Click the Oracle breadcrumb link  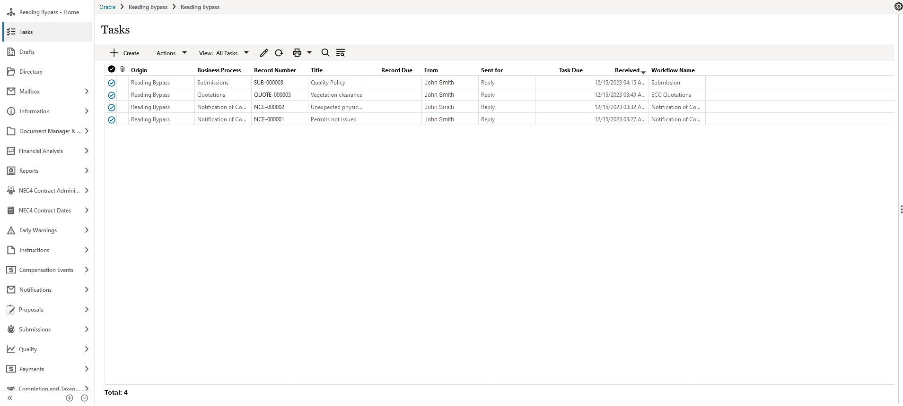107,7
